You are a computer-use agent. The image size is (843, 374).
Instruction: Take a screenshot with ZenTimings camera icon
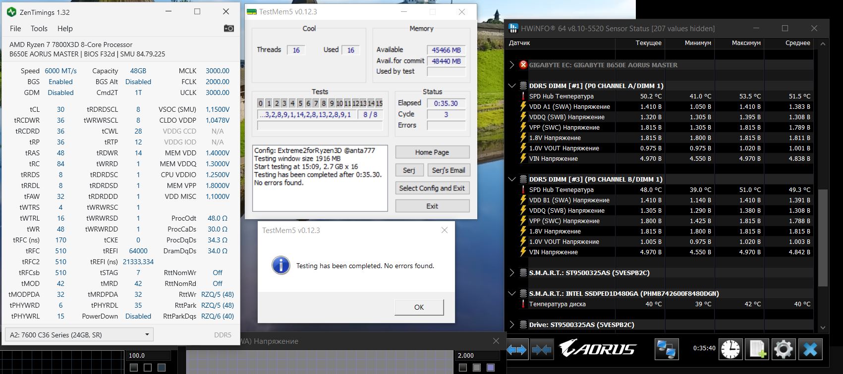coord(228,28)
